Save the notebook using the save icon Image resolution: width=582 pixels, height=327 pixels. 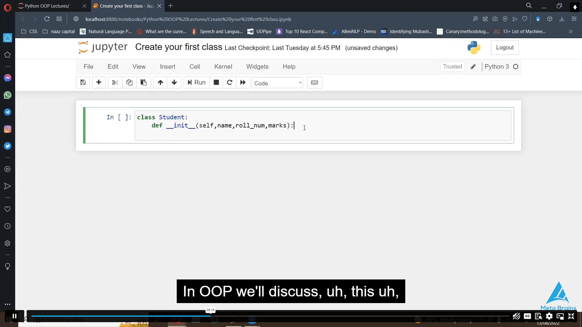pyautogui.click(x=82, y=82)
